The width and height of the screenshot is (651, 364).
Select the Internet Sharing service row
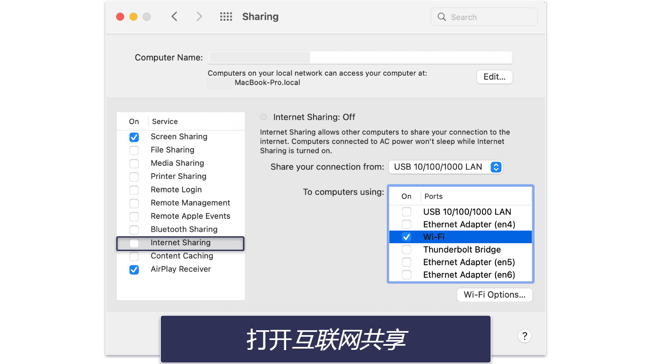click(181, 243)
